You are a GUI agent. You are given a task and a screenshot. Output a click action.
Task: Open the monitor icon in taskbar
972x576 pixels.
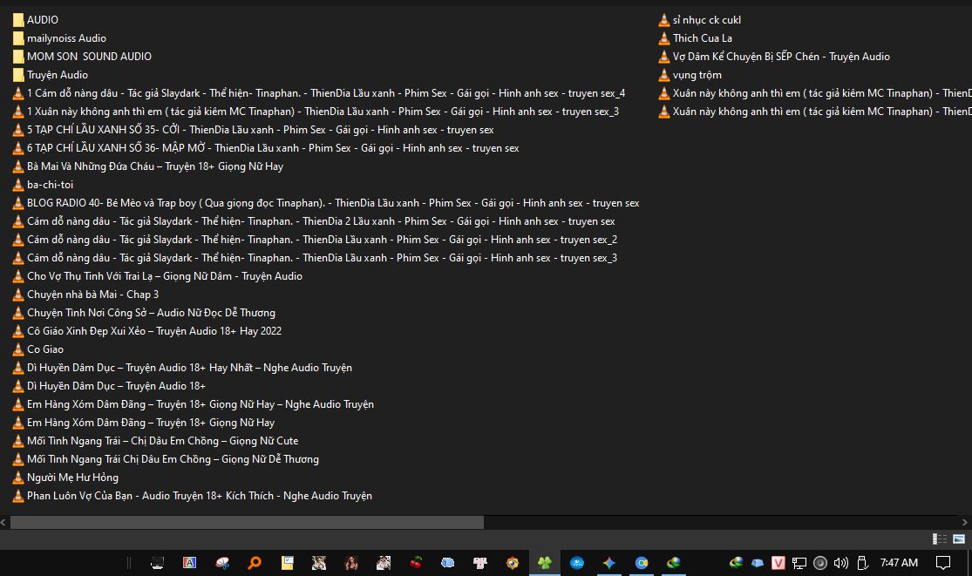coord(158,562)
